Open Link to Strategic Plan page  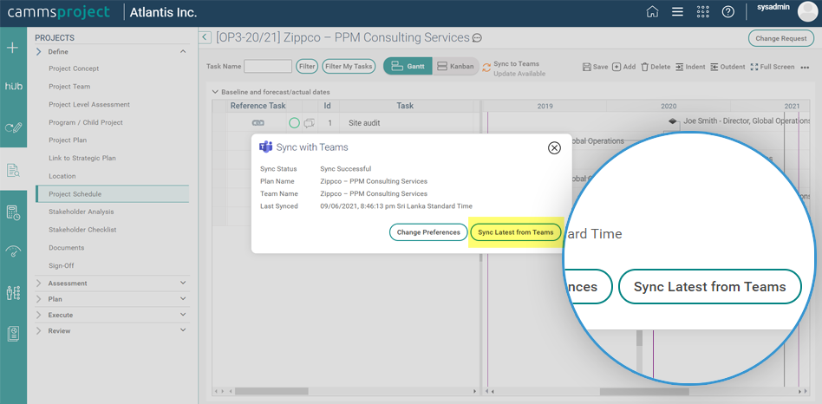pos(82,158)
